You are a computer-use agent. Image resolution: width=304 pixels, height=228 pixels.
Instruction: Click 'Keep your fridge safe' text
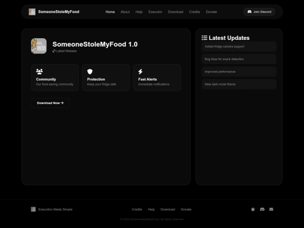(101, 84)
